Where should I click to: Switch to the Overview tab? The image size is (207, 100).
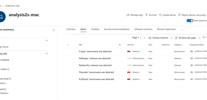click(x=71, y=29)
